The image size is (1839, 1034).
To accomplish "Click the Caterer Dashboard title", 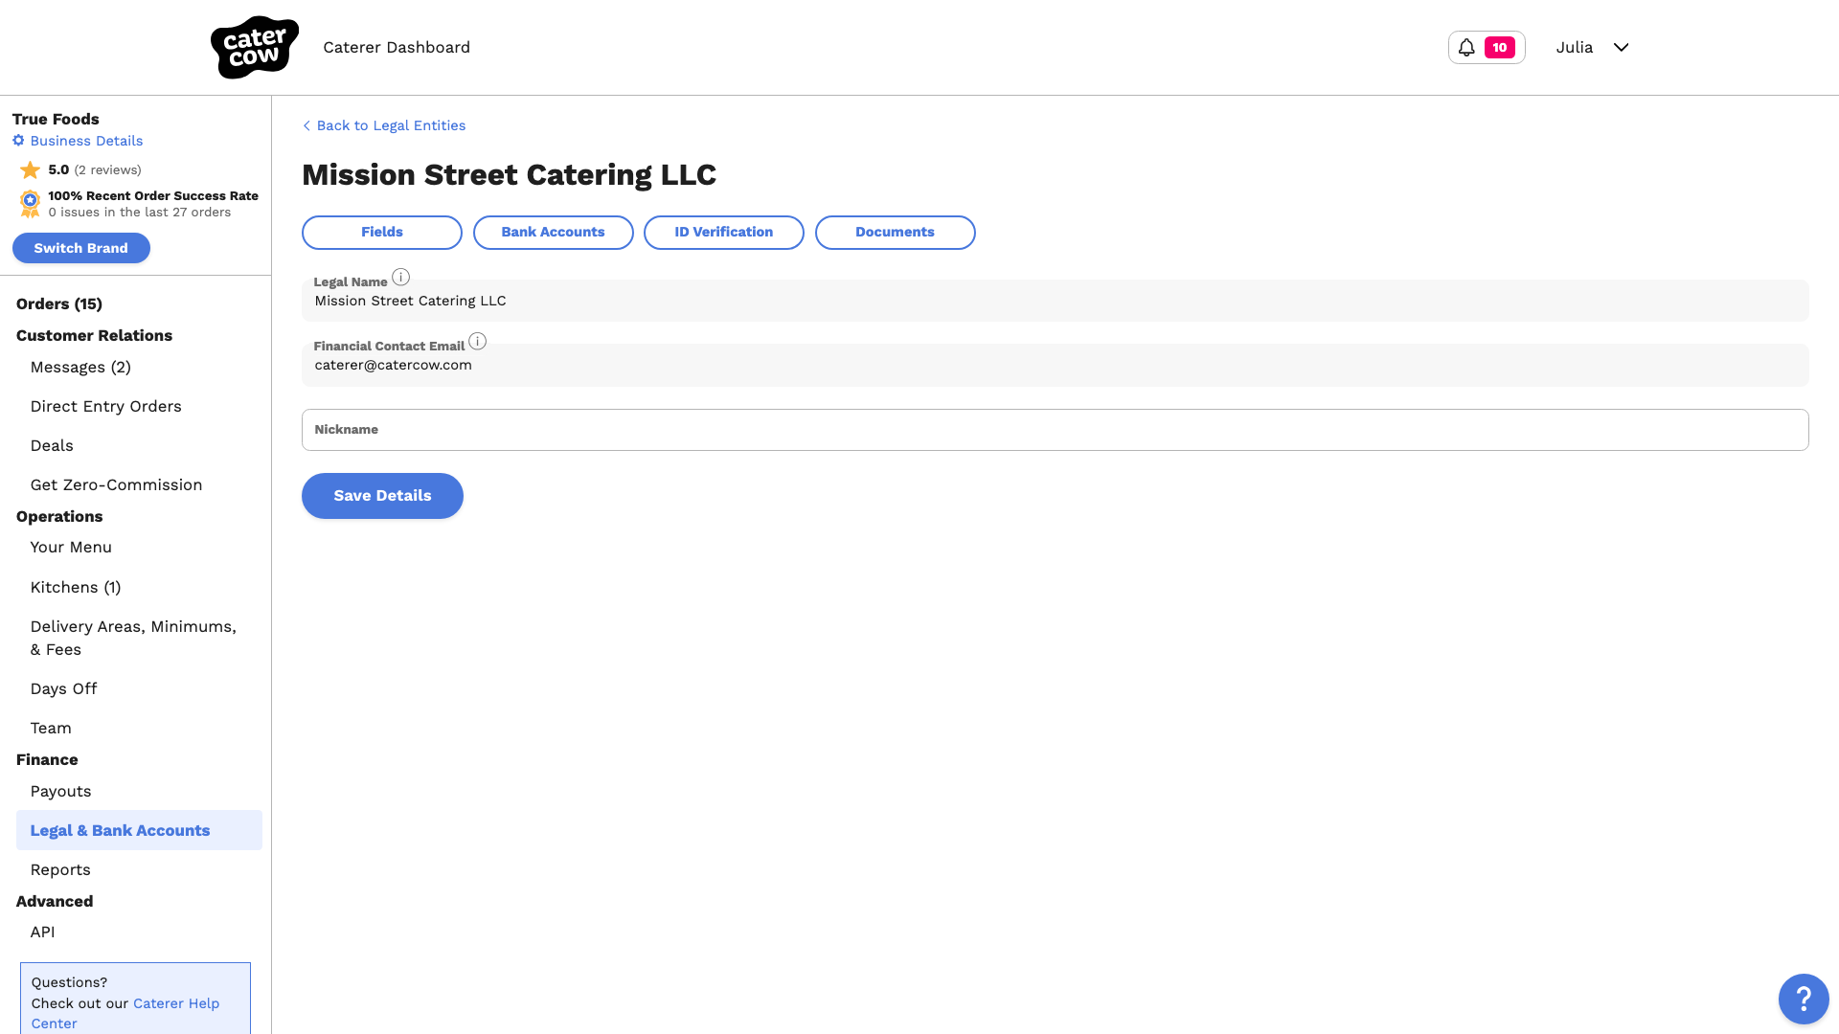I will [x=397, y=48].
